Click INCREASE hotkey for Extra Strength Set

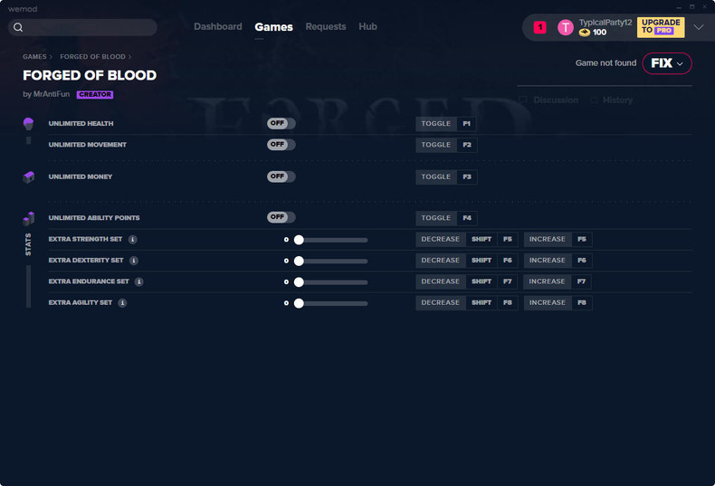[548, 239]
